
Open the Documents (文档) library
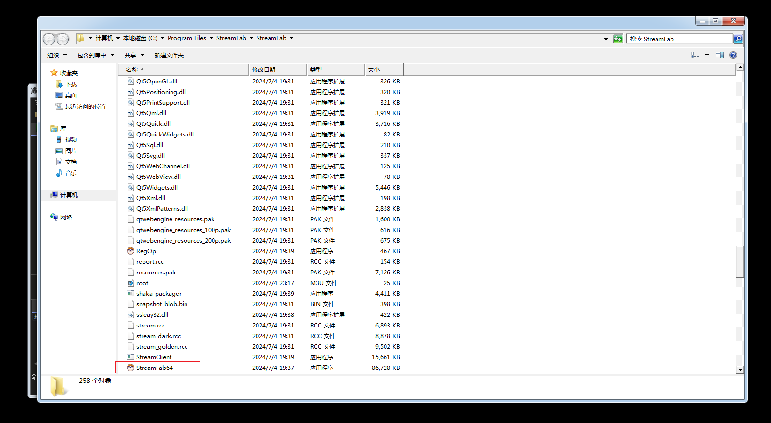(66, 162)
